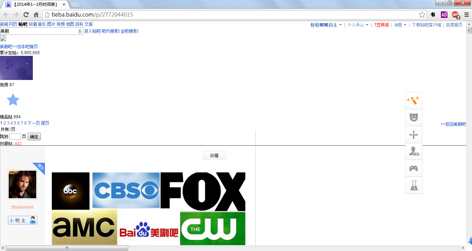Image resolution: width=472 pixels, height=251 pixels.
Task: Open the gamepad sidebar icon
Action: [414, 168]
